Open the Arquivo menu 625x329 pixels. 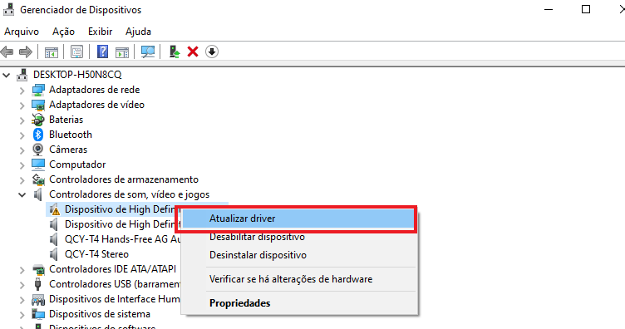click(x=22, y=32)
